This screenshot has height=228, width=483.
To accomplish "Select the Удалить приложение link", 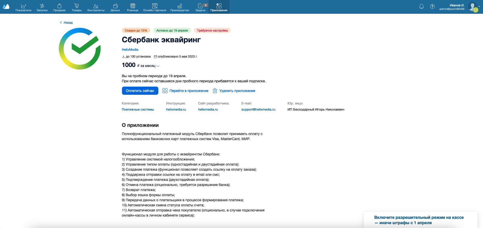I will (x=237, y=91).
